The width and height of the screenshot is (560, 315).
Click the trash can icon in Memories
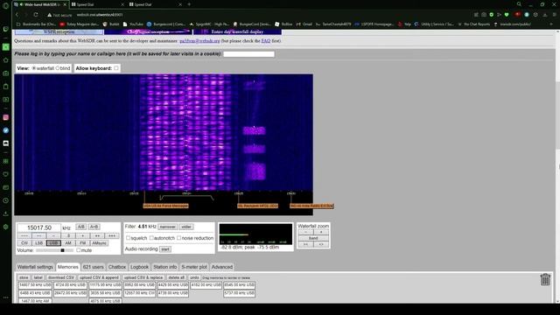[545, 280]
